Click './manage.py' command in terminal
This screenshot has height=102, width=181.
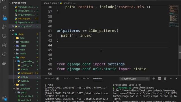click(x=124, y=88)
